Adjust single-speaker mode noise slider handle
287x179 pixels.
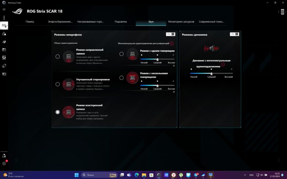click(x=157, y=59)
